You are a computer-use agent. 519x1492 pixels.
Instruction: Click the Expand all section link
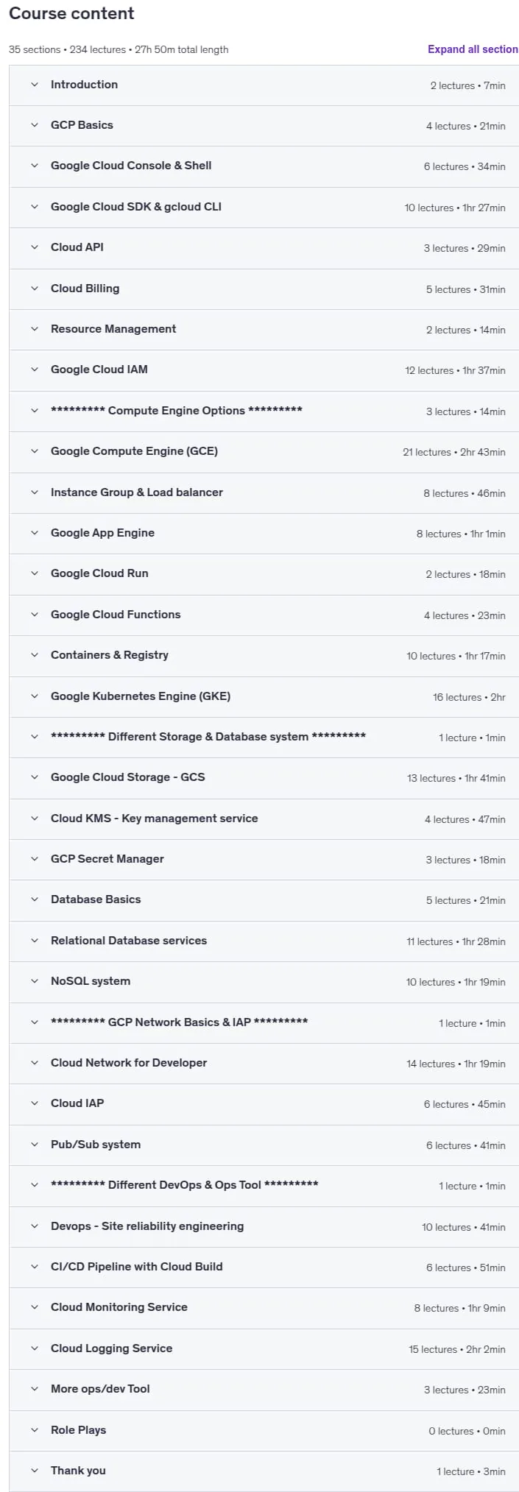pyautogui.click(x=473, y=49)
